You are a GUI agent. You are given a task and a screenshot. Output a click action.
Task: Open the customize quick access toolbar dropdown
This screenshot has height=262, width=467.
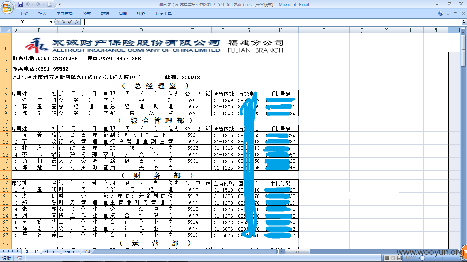(x=60, y=4)
